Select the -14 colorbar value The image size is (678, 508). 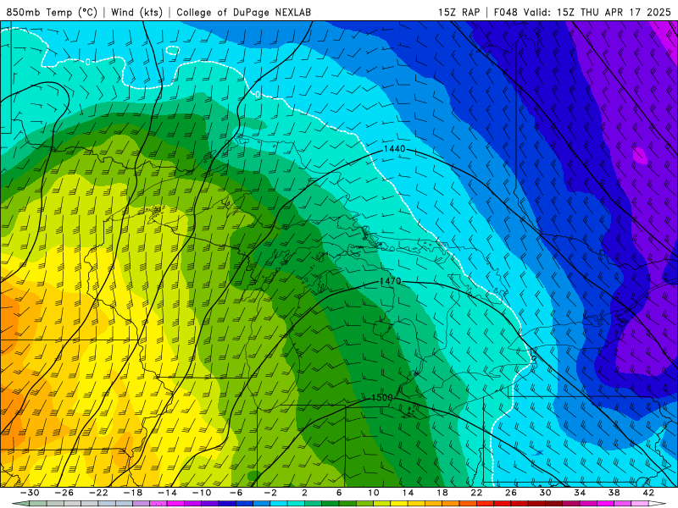tap(167, 493)
